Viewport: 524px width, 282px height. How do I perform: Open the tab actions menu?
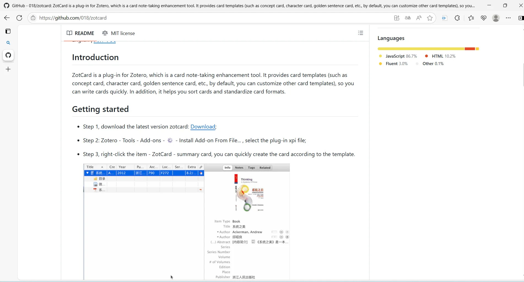point(8,31)
